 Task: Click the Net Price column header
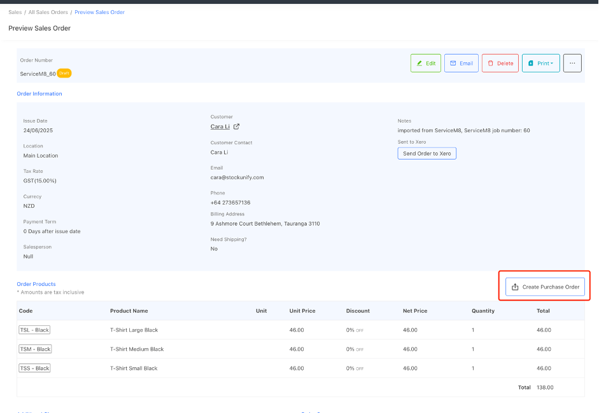[415, 311]
